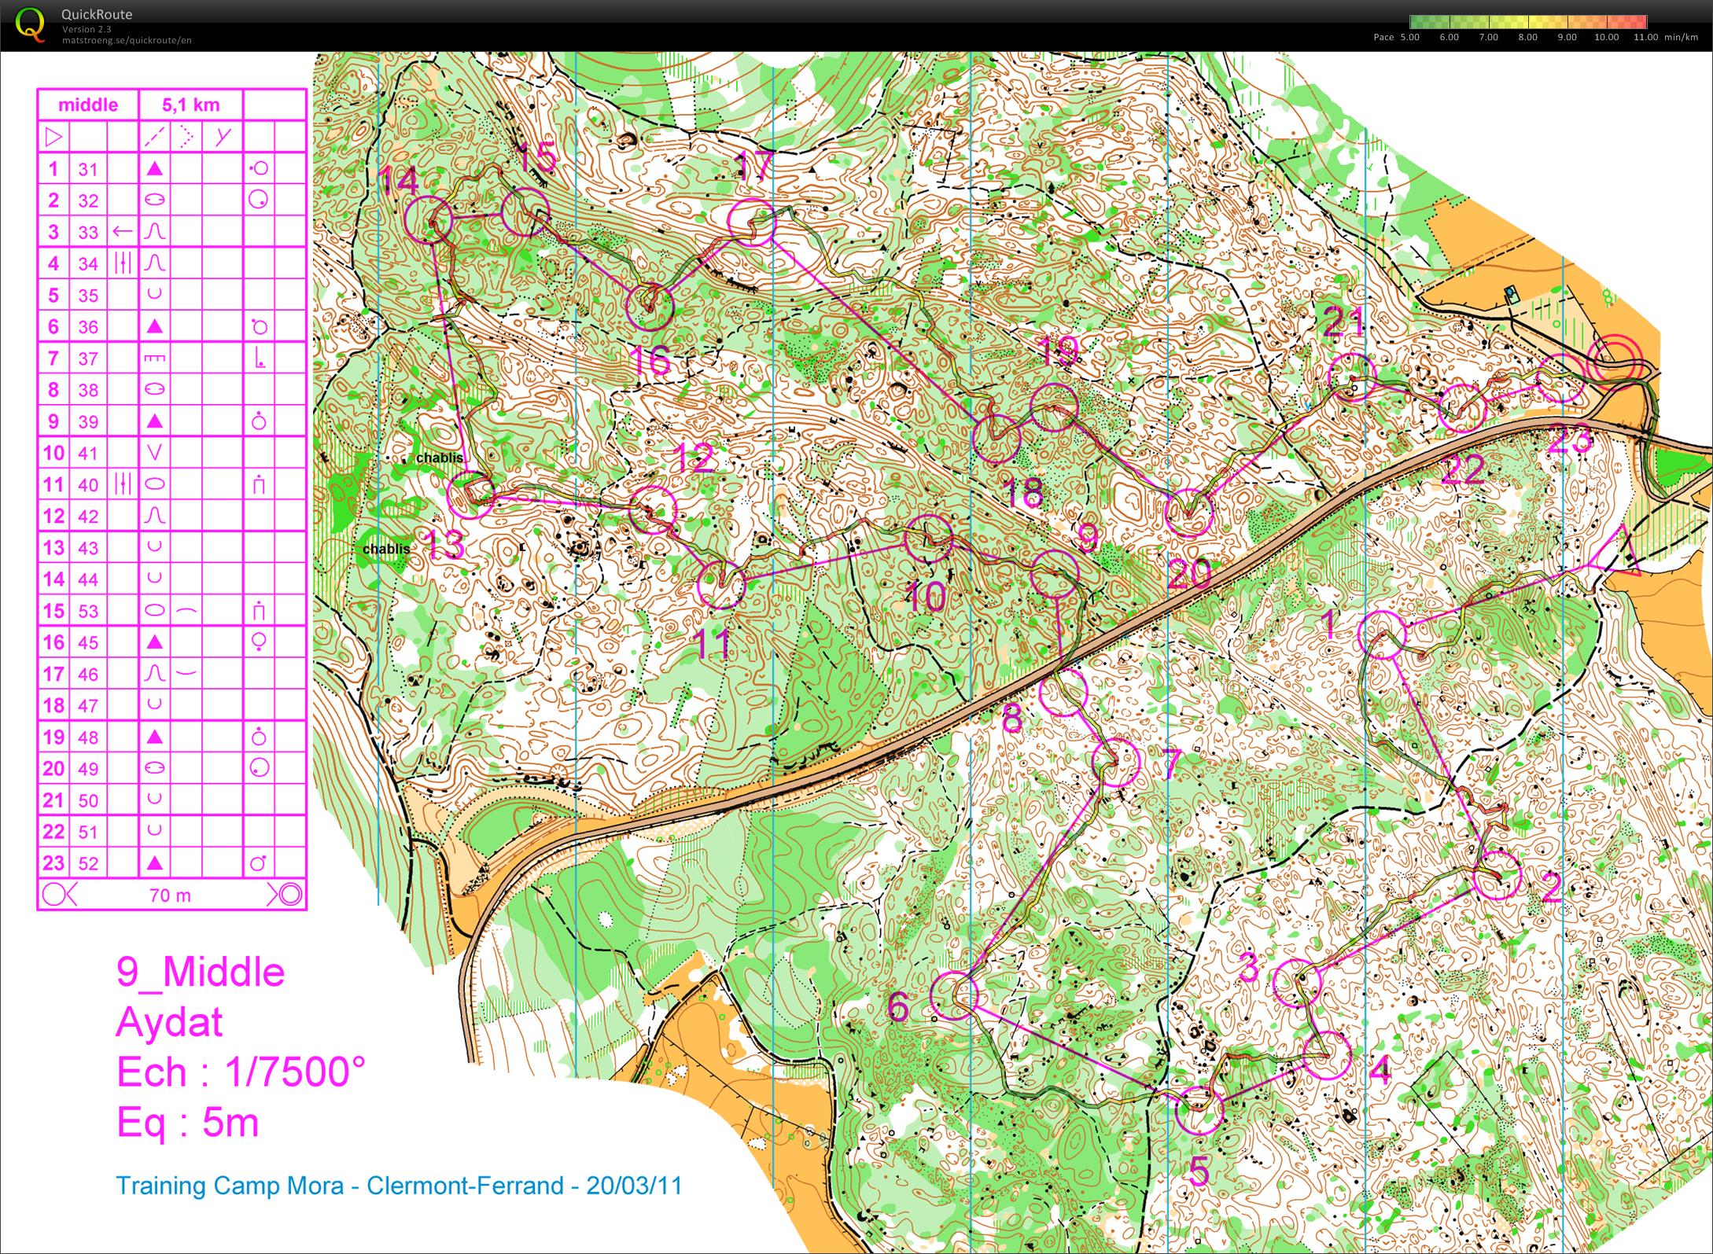Click control circle 21 on the map
This screenshot has height=1254, width=1713.
pyautogui.click(x=1353, y=377)
